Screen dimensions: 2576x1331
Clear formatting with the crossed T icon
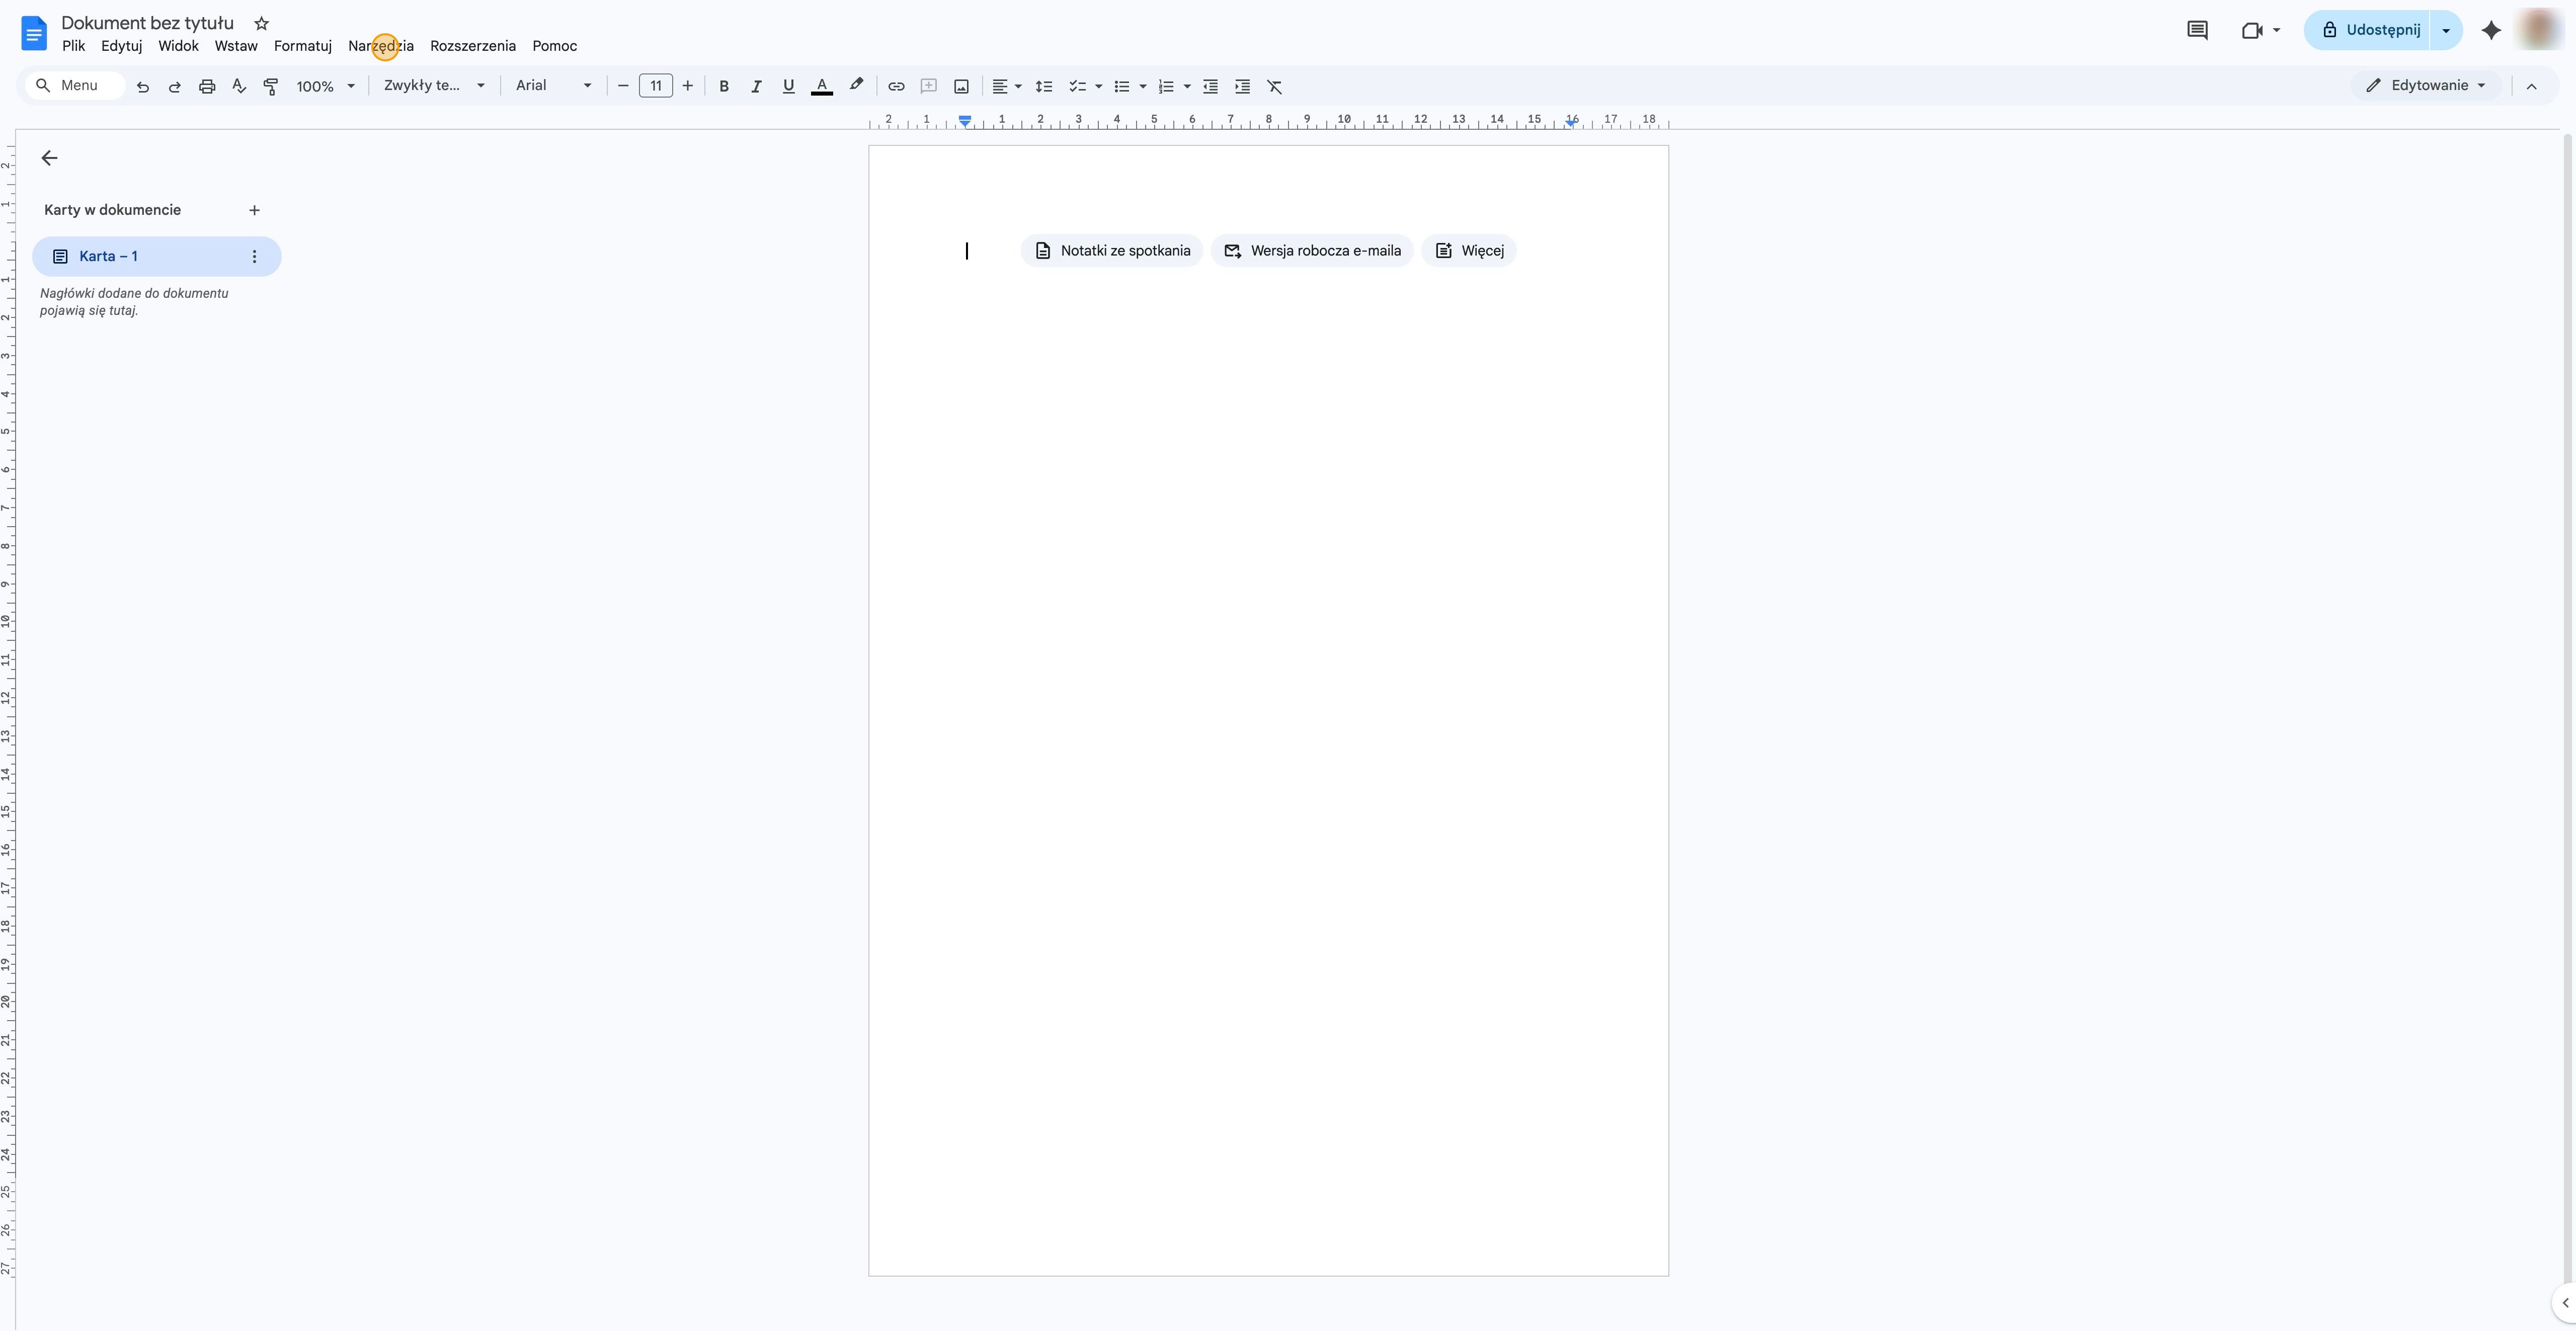tap(1275, 87)
